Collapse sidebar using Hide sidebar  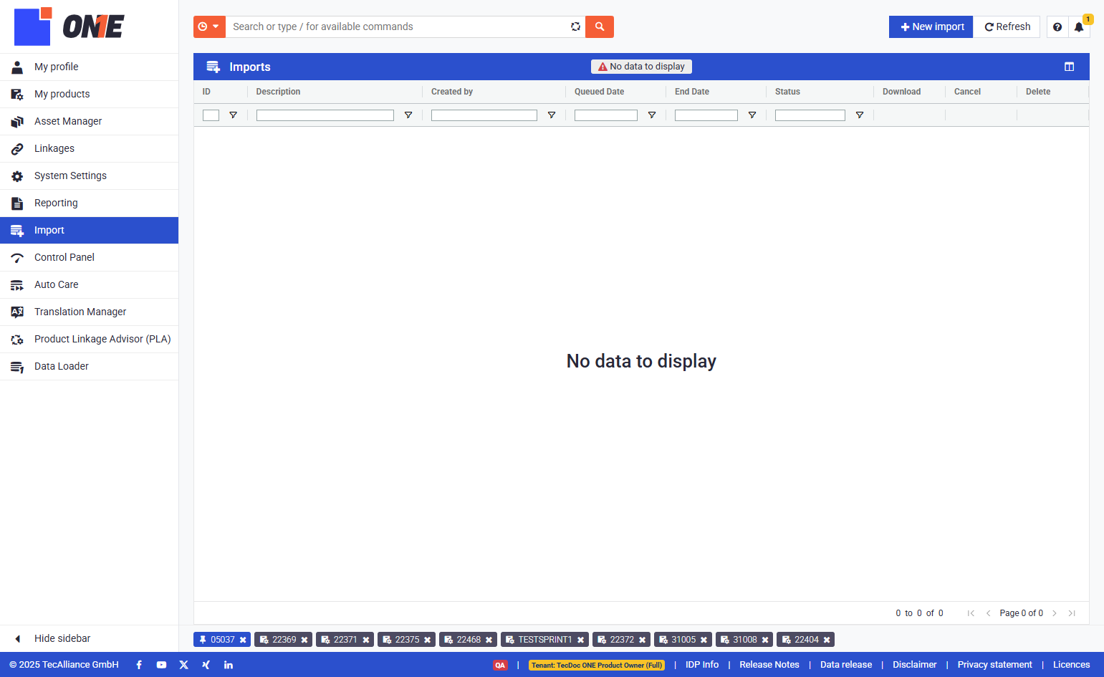[x=89, y=638]
